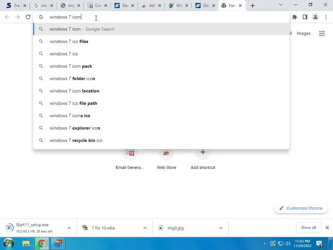Screen dimensions: 333x250
Task: Expand options for '7 for 10.wba' download
Action: click(x=145, y=228)
